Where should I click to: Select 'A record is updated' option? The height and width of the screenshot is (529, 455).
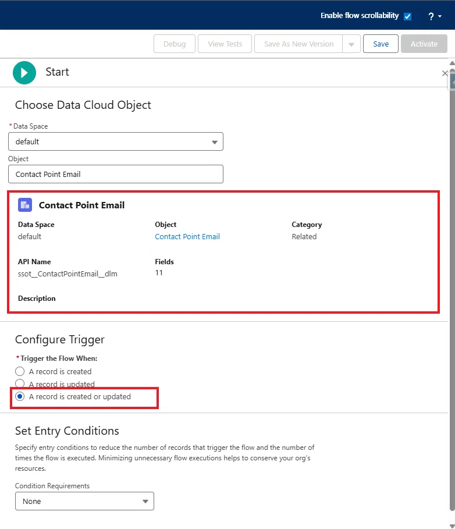[20, 384]
